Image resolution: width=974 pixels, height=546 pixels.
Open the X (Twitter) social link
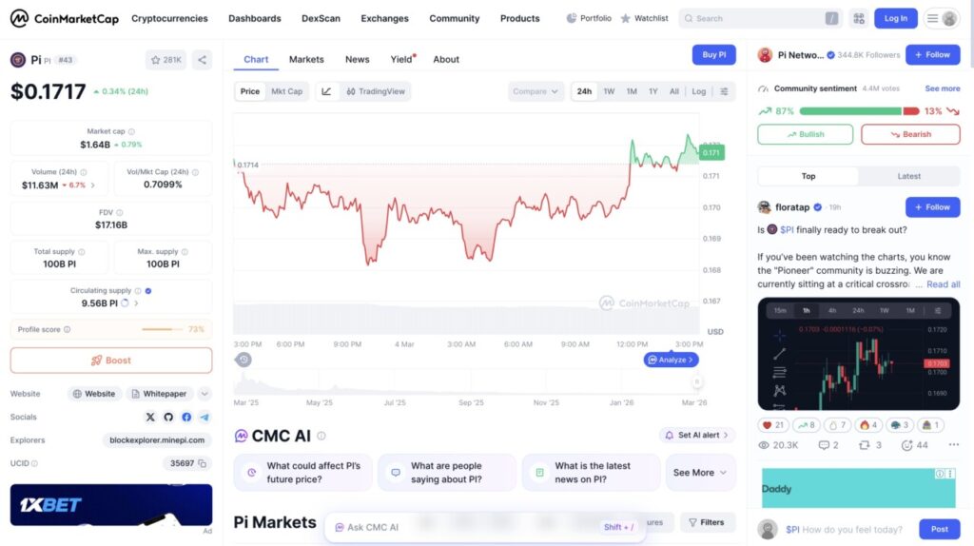[x=150, y=417]
